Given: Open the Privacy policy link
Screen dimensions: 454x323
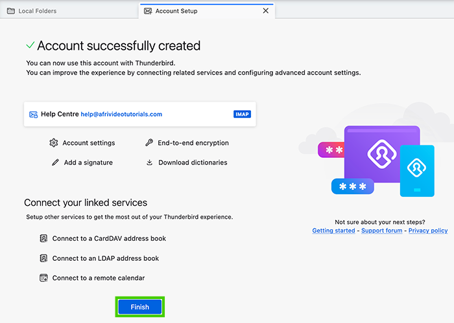Looking at the screenshot, I should (x=428, y=230).
